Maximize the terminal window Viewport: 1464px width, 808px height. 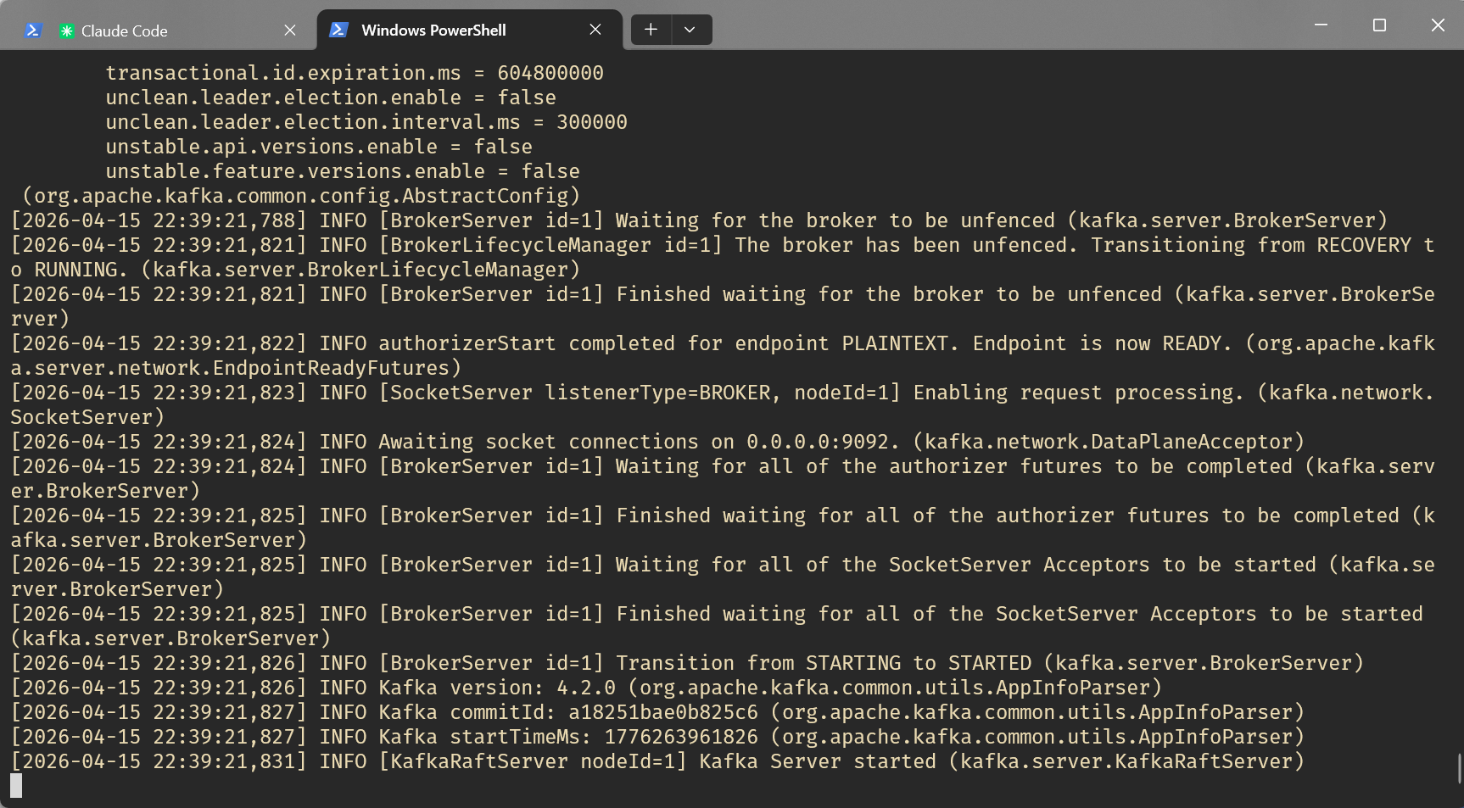[x=1379, y=25]
